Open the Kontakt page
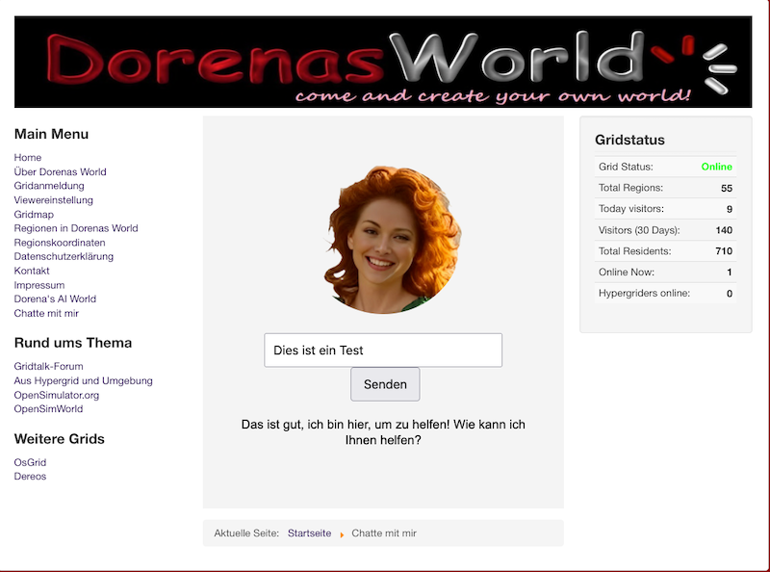This screenshot has width=770, height=572. [x=32, y=271]
